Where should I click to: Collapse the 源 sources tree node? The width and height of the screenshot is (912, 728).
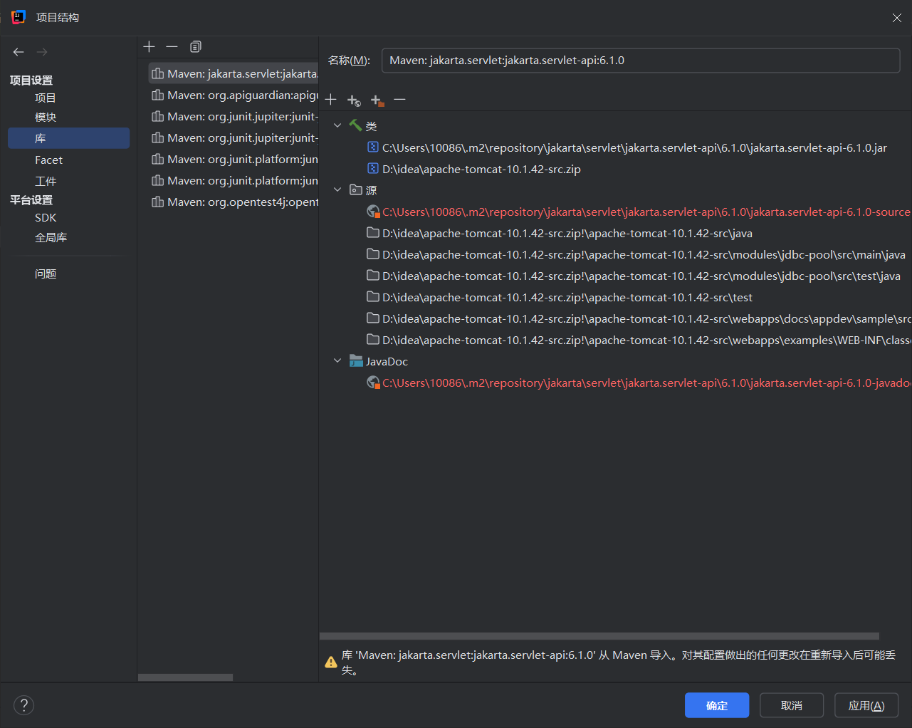click(x=337, y=190)
